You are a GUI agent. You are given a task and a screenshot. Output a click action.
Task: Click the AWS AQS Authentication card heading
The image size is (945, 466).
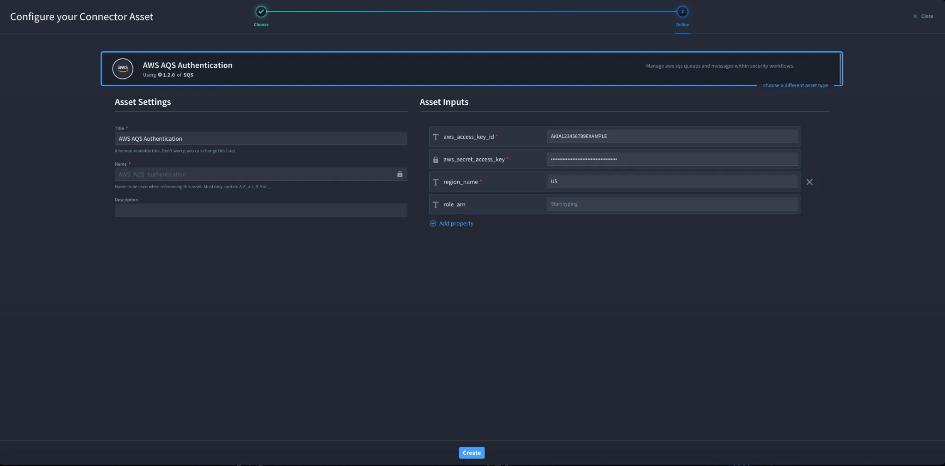click(187, 65)
